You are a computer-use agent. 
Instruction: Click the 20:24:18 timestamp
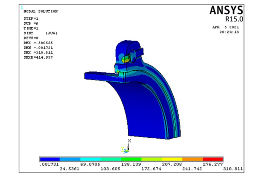pos(229,32)
